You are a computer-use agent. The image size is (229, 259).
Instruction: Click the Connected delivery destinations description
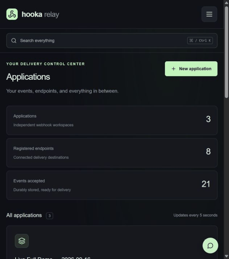(x=41, y=158)
